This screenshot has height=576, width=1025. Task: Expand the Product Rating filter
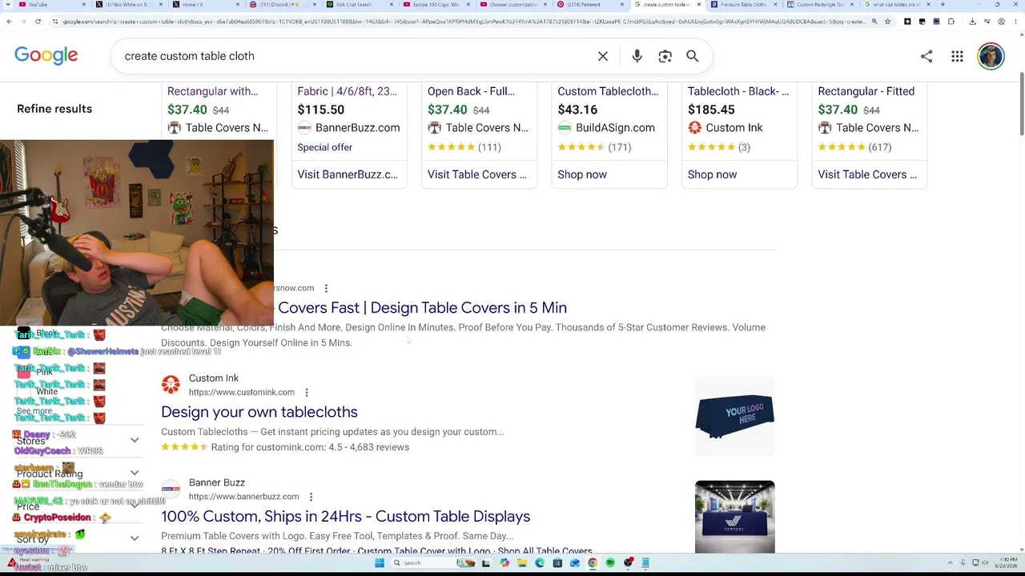(78, 473)
